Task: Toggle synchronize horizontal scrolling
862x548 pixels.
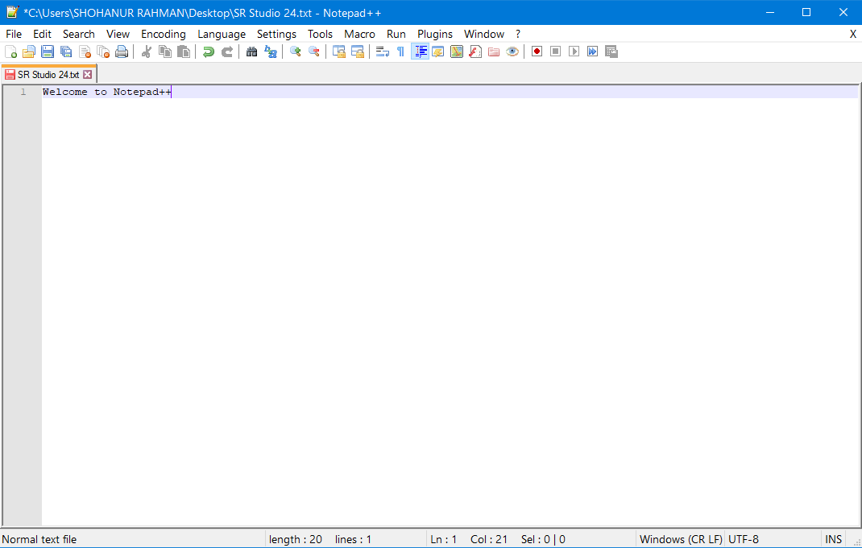Action: tap(358, 52)
